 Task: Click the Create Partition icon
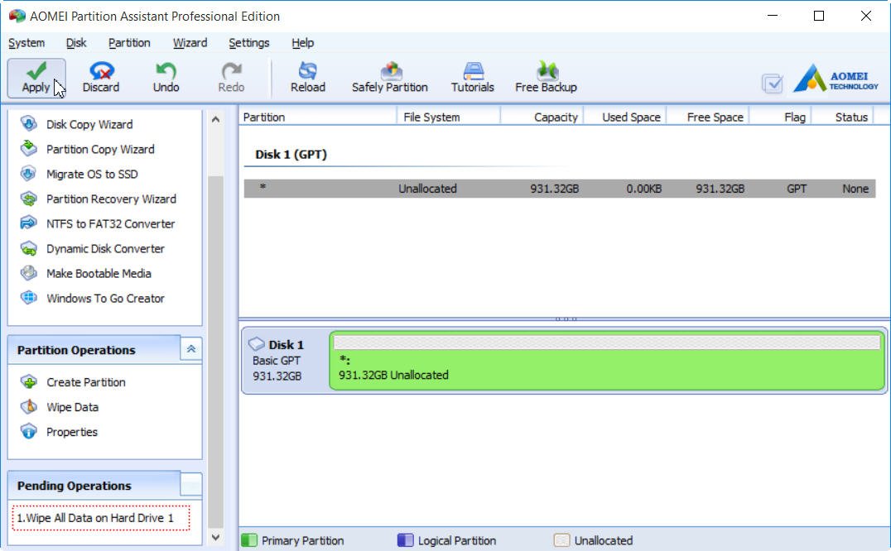pyautogui.click(x=28, y=382)
